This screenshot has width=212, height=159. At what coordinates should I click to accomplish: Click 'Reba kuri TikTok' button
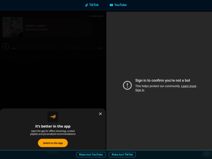[x=122, y=155]
